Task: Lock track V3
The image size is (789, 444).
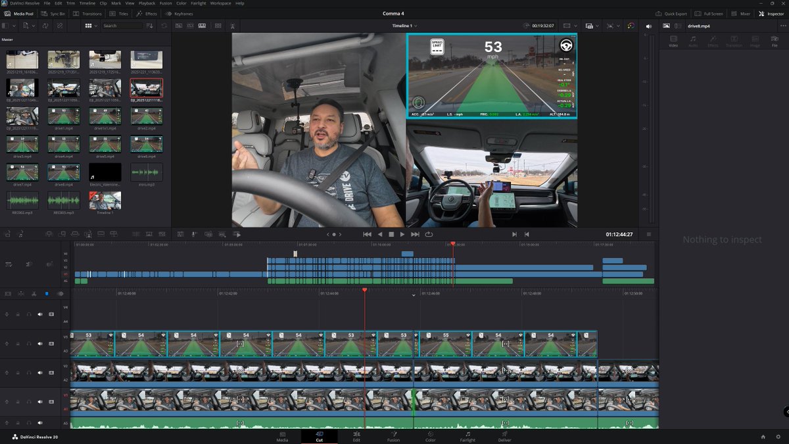Action: click(18, 343)
